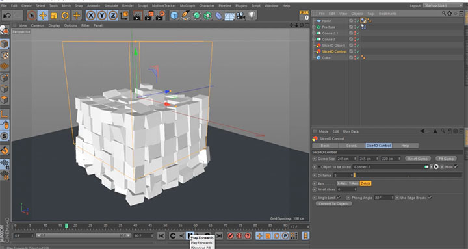Click Object Manager home icon
Image resolution: width=468 pixels, height=249 pixels.
pos(450,14)
